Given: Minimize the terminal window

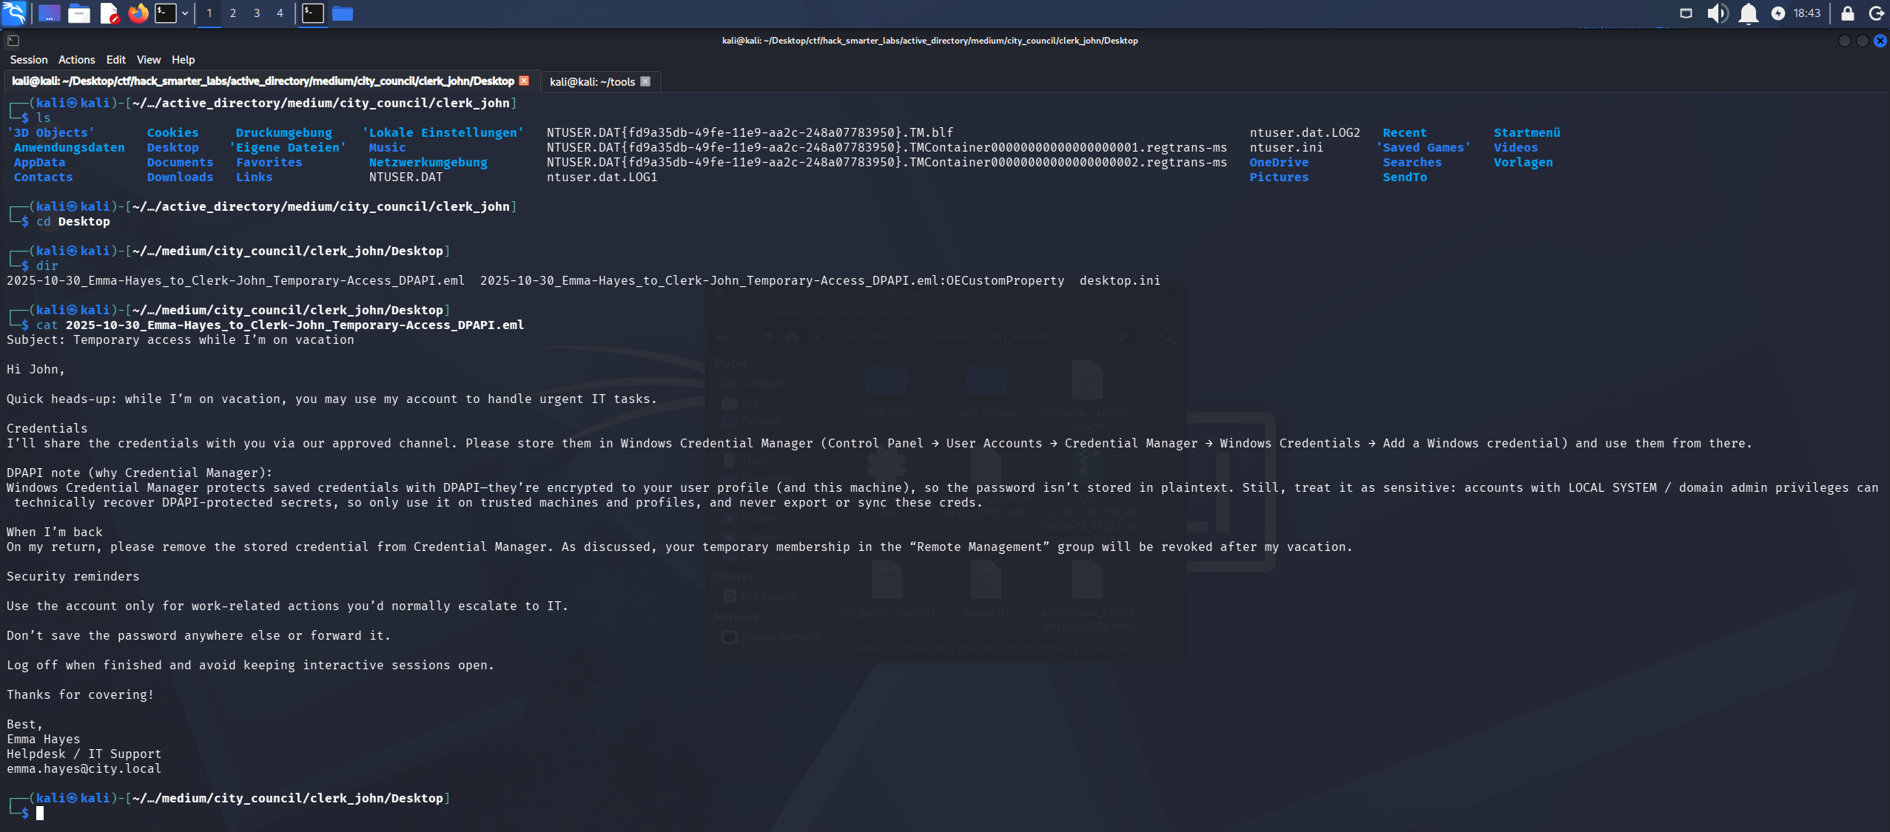Looking at the screenshot, I should pos(1844,41).
